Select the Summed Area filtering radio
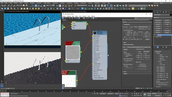This screenshot has height=97, width=172. coord(125,55)
